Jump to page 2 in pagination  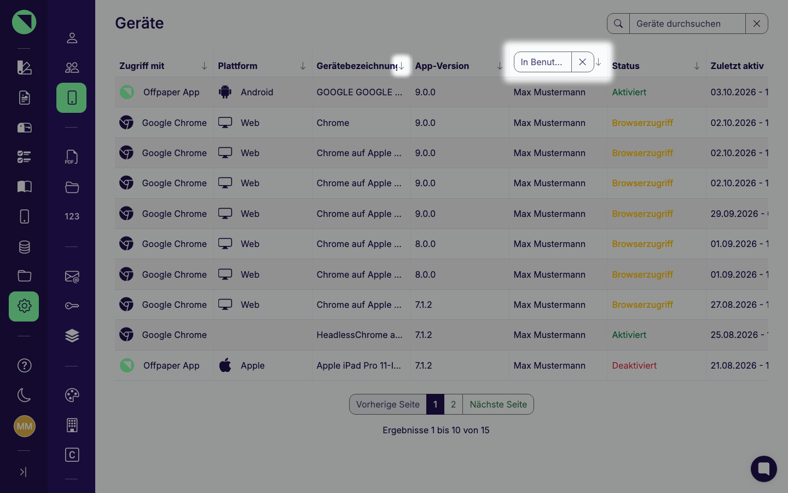453,404
